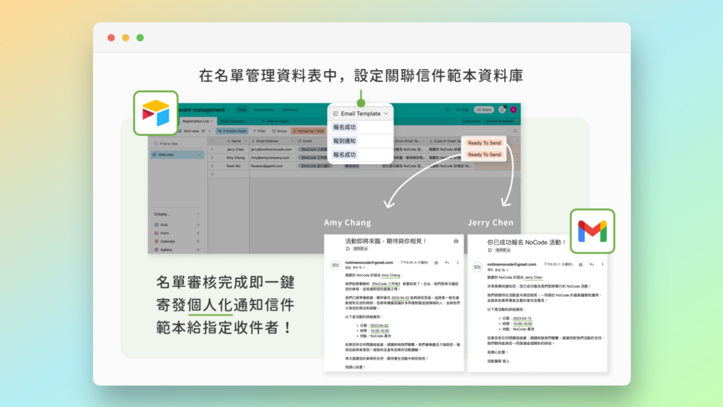Click the 3 hidden fields button
The width and height of the screenshot is (723, 407).
232,131
